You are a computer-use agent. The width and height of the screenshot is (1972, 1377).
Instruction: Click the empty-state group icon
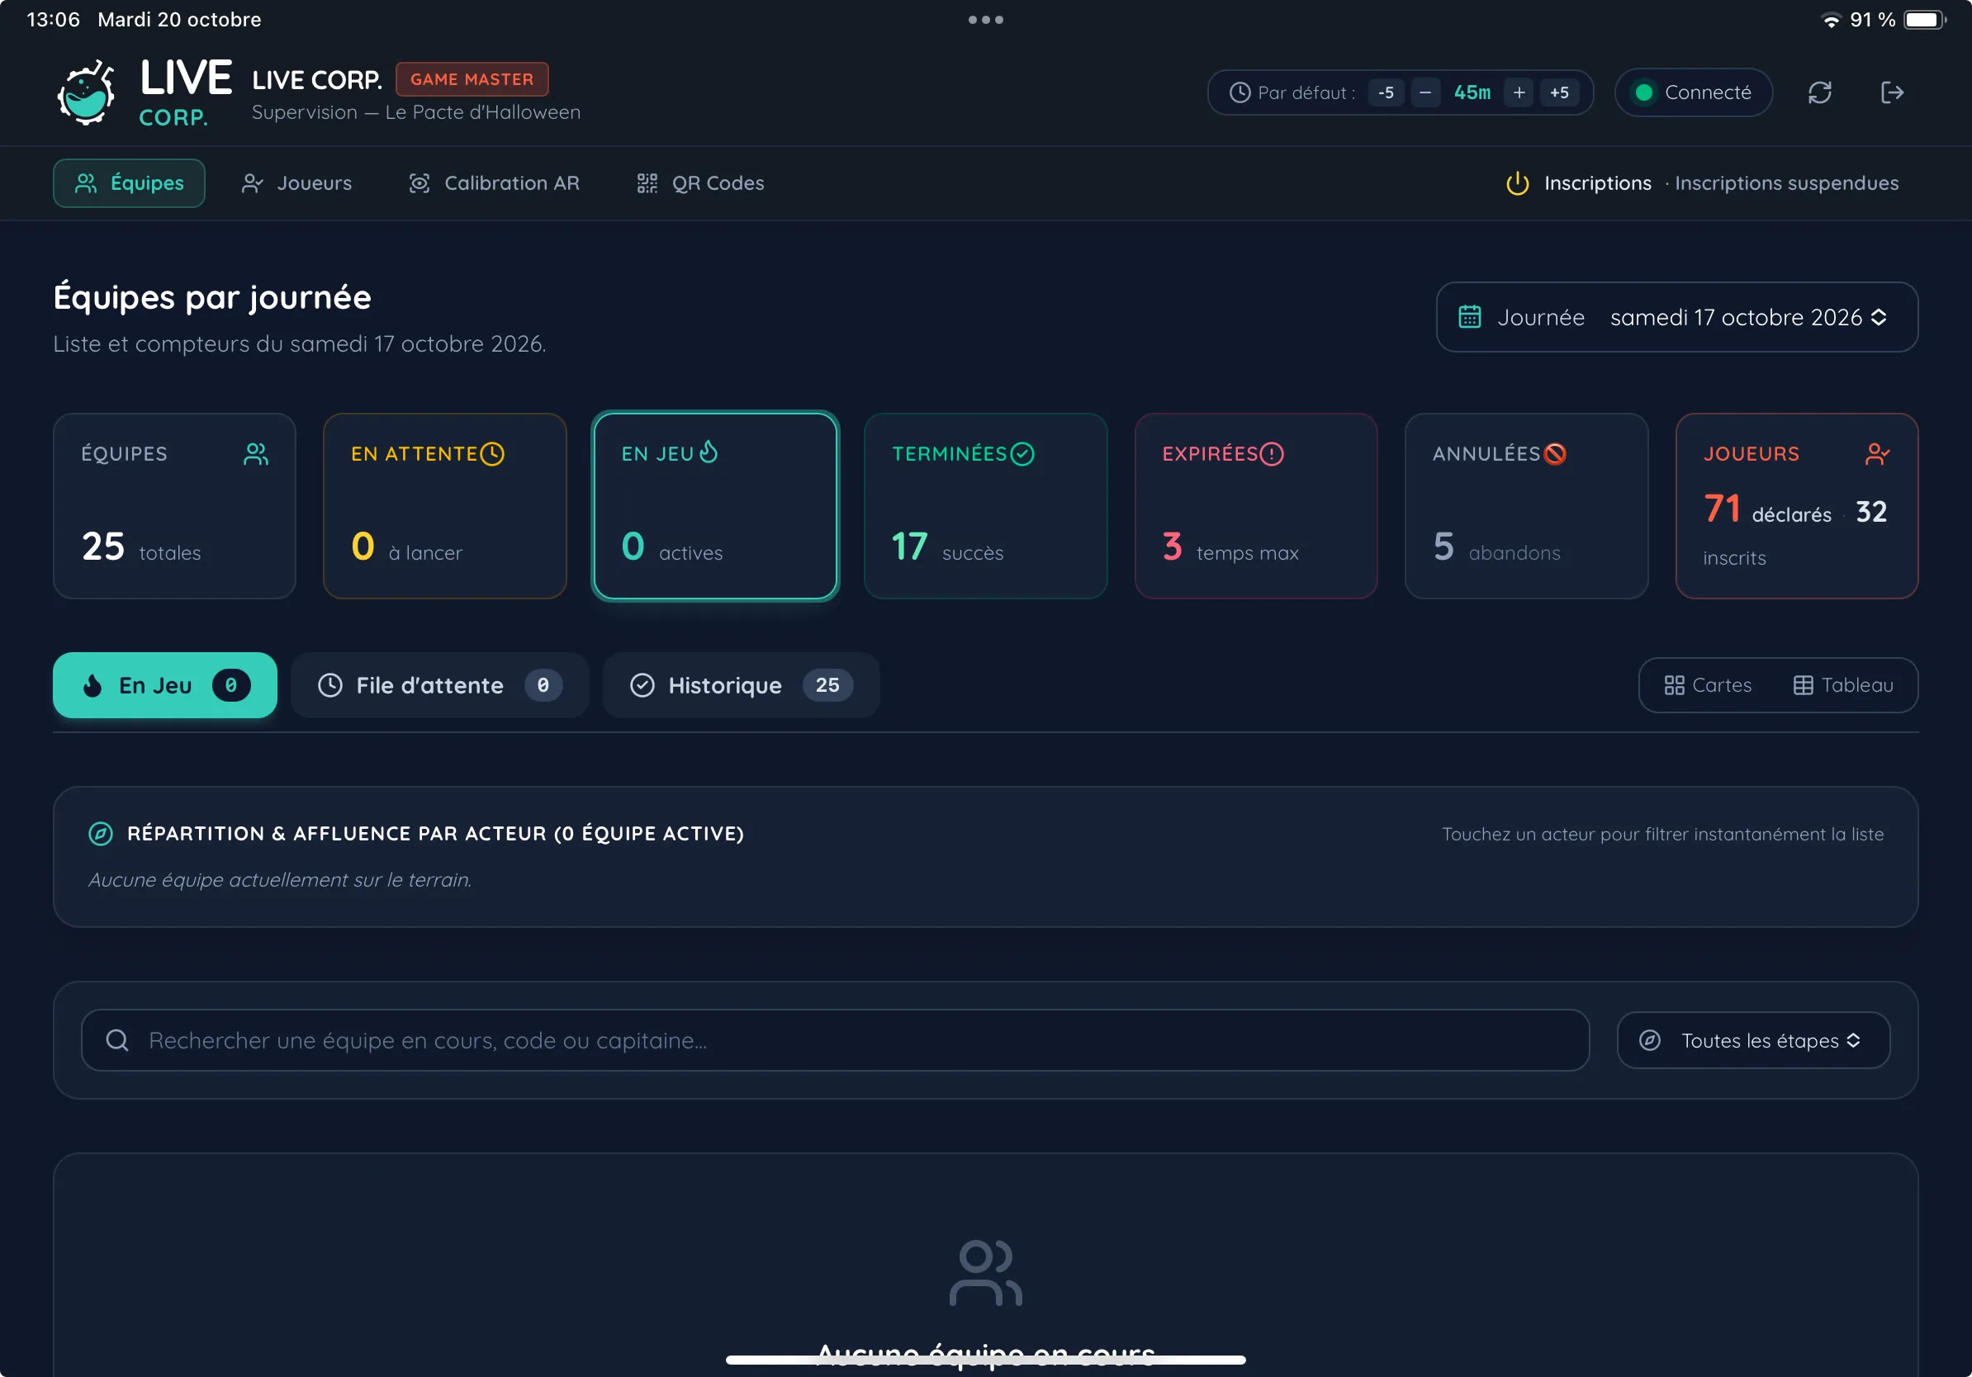985,1273
